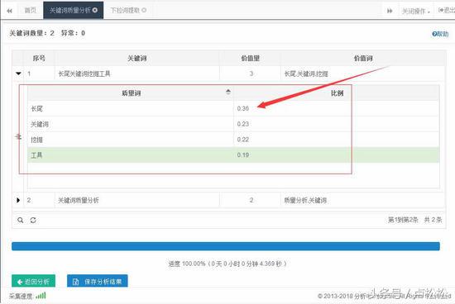The height and width of the screenshot is (304, 455).
Task: Click the signal-strength bars icon next to 采集速度
Action: (x=41, y=295)
